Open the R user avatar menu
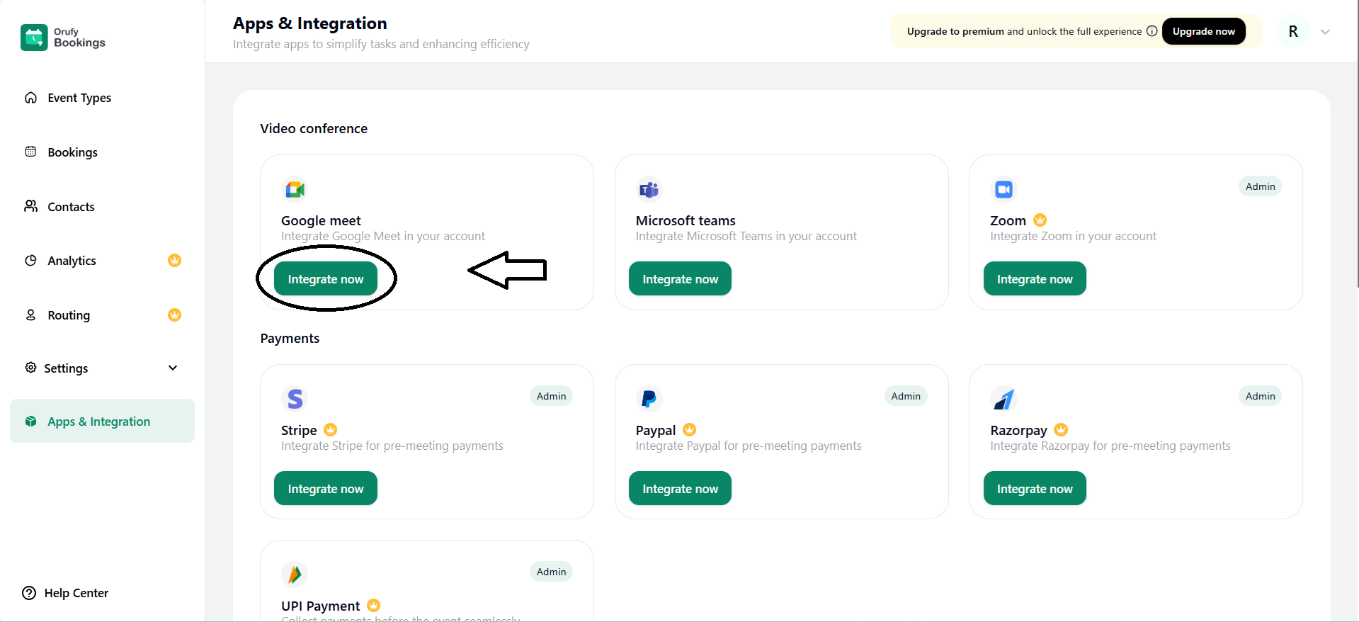1359x622 pixels. coord(1293,32)
